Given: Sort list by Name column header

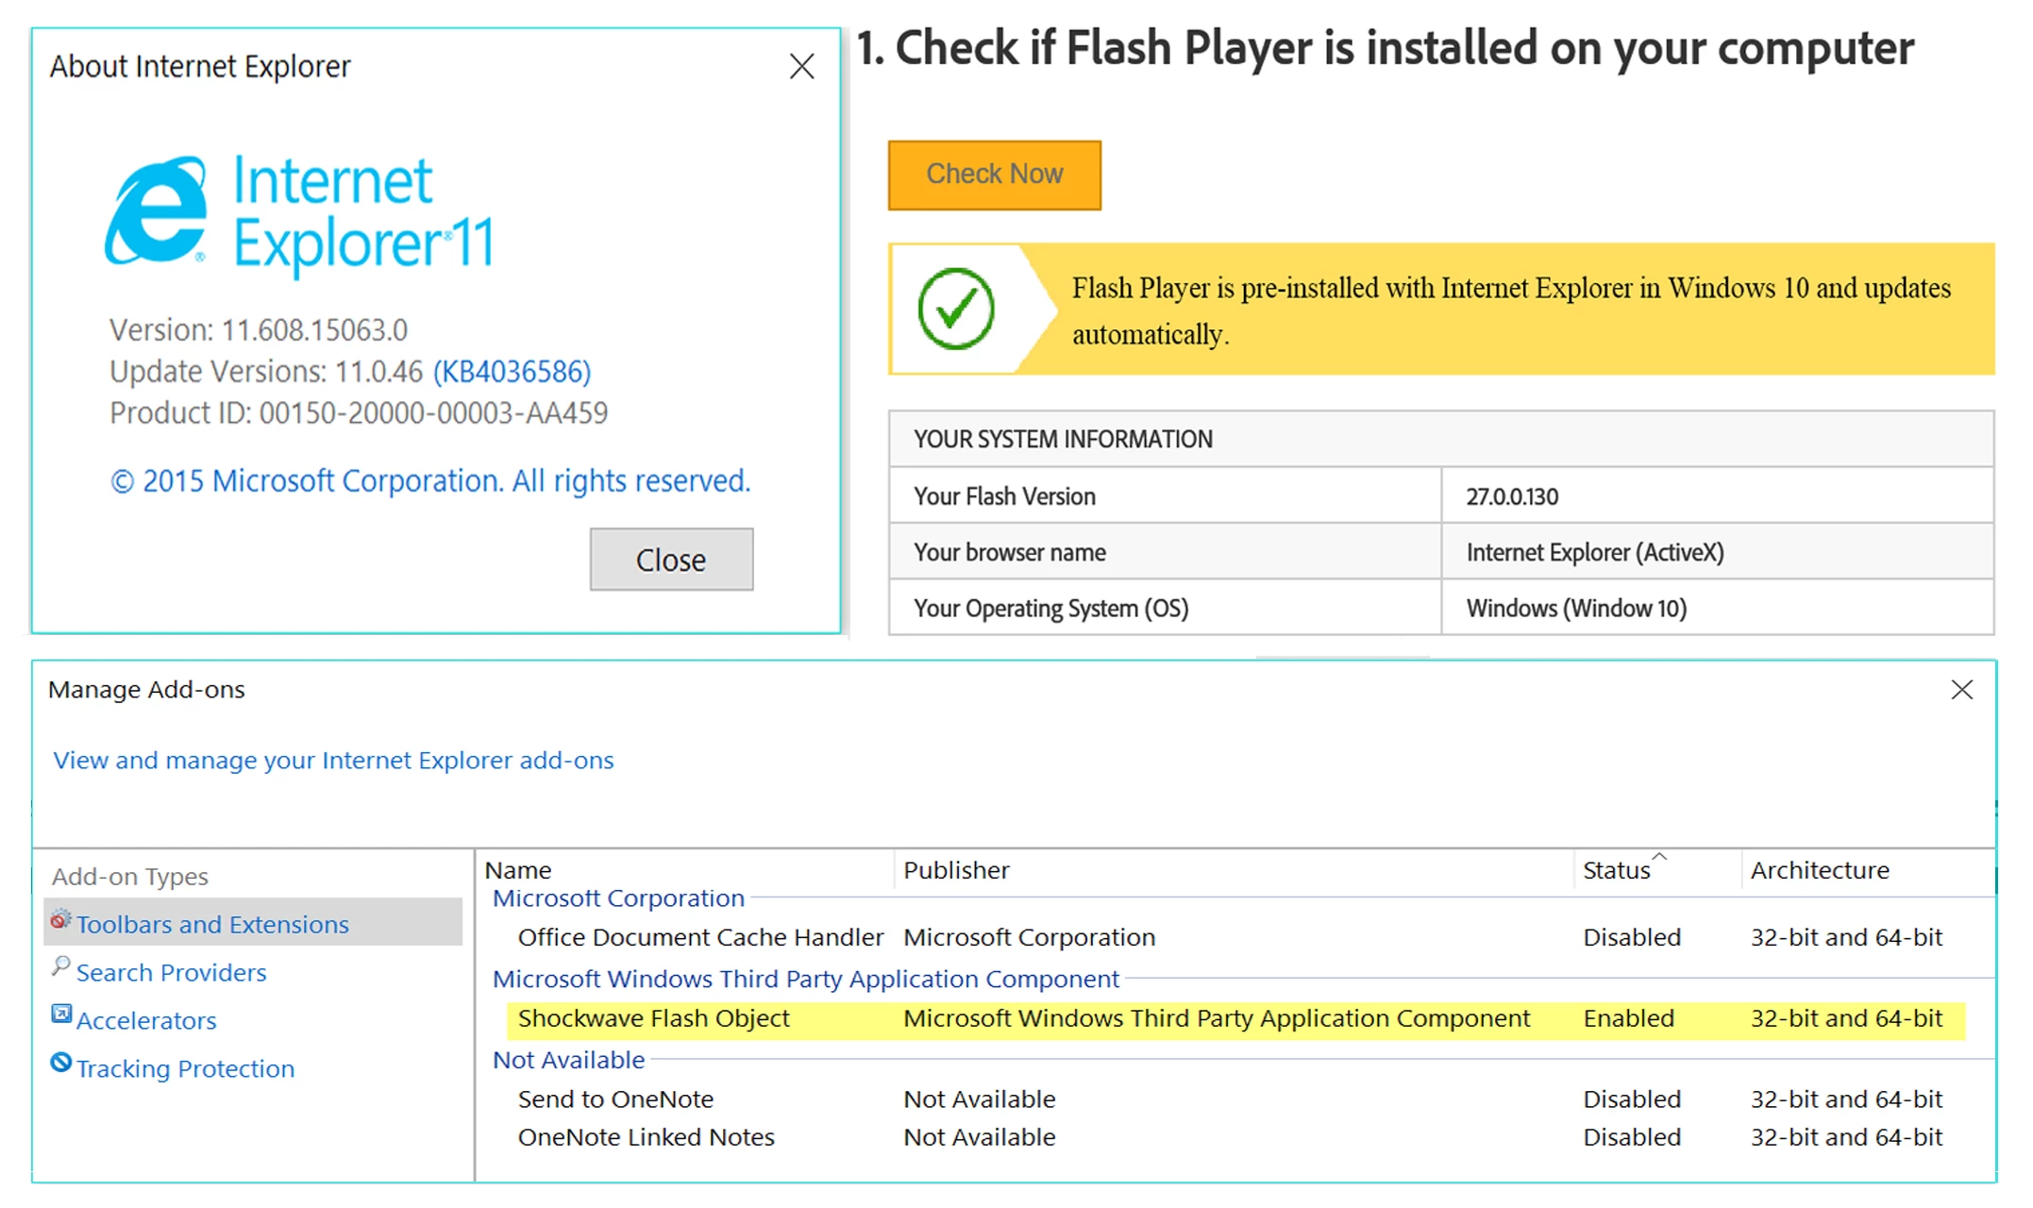Looking at the screenshot, I should (518, 870).
